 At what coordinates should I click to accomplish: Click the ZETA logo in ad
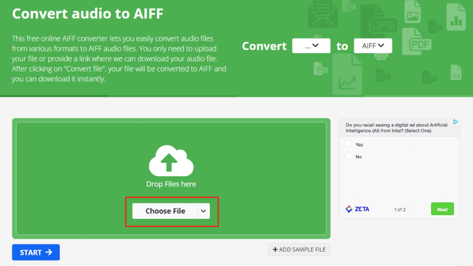point(357,209)
